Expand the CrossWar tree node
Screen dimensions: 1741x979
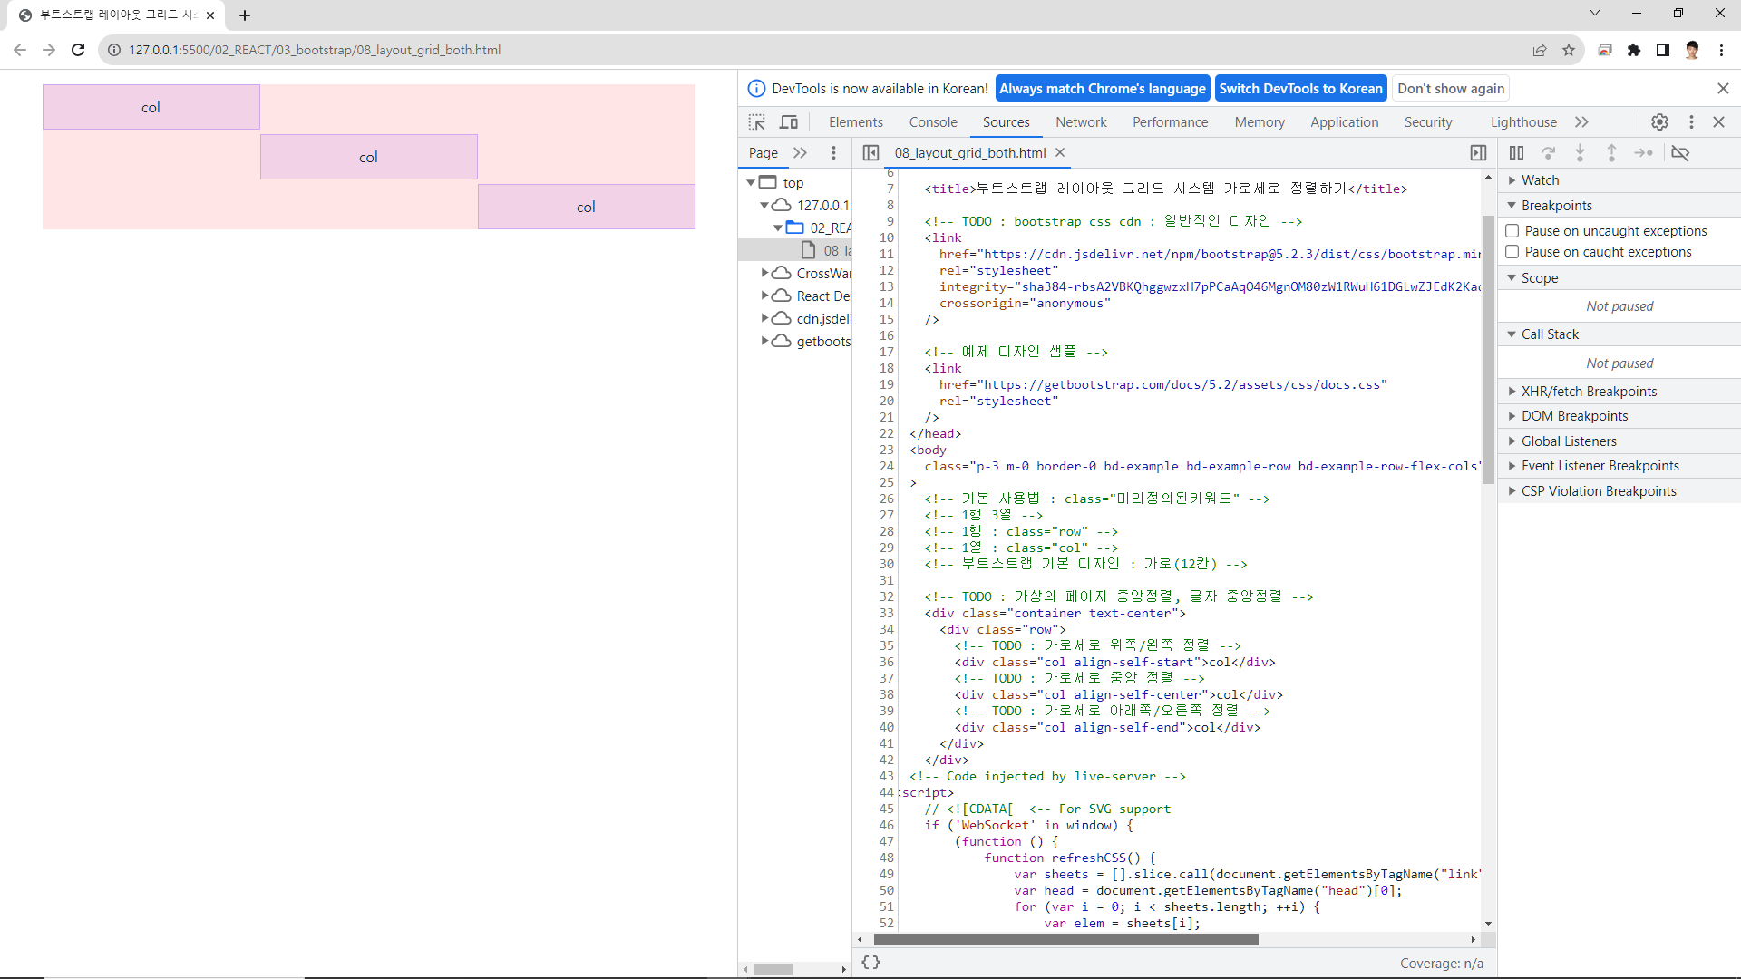pyautogui.click(x=764, y=273)
